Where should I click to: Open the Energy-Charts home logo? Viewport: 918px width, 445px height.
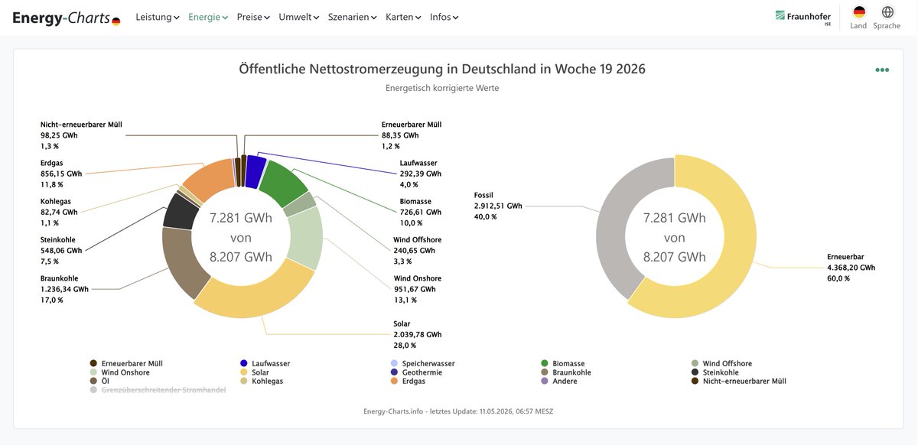(x=67, y=18)
